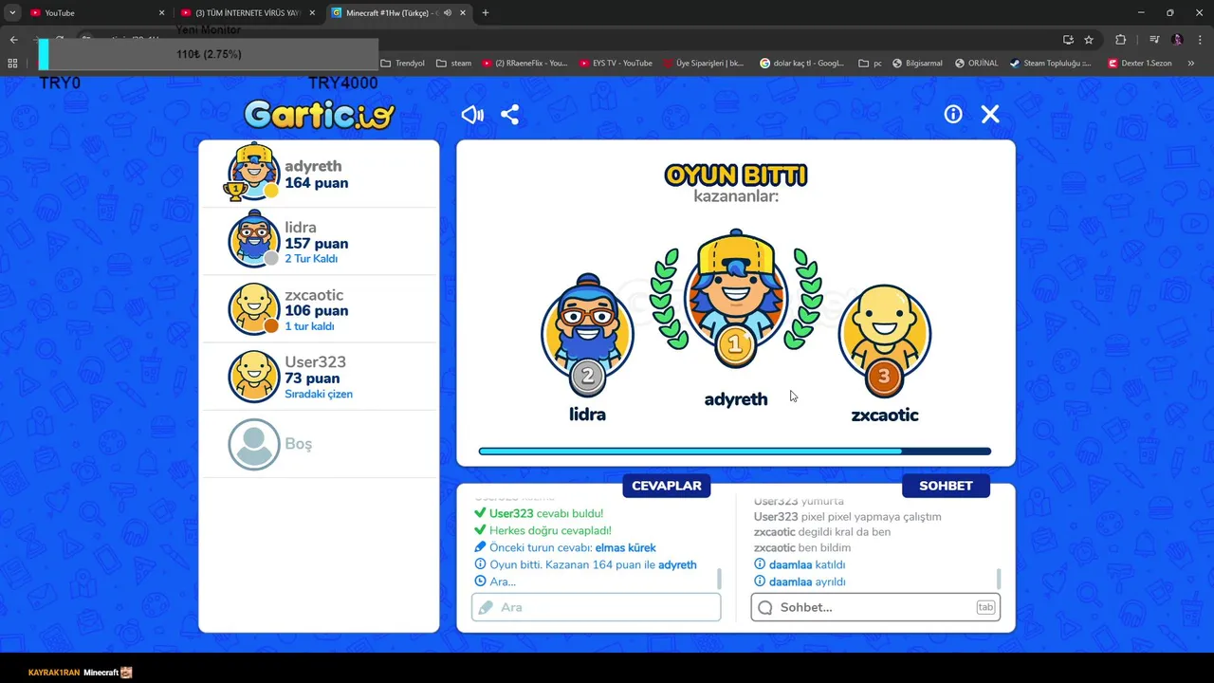Click the OYUN BİTTİ heading
Viewport: 1214px width, 683px height.
(x=736, y=175)
